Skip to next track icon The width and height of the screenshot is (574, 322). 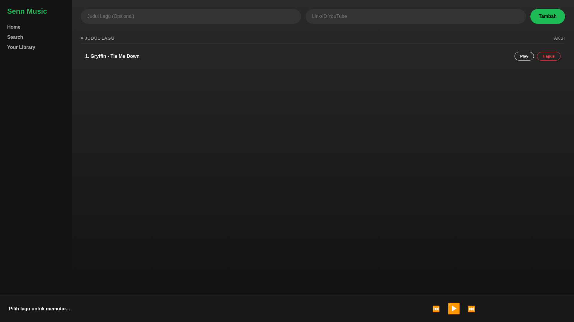click(x=471, y=309)
